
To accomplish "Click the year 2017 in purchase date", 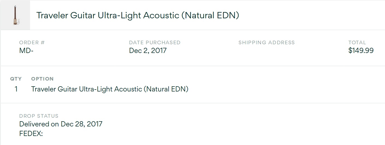I will (159, 51).
